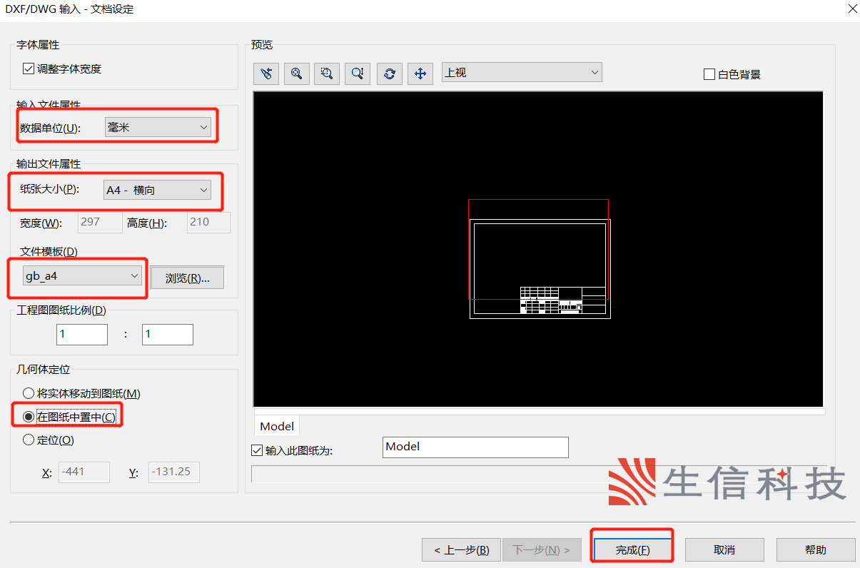Click the X field showing -441

(84, 472)
